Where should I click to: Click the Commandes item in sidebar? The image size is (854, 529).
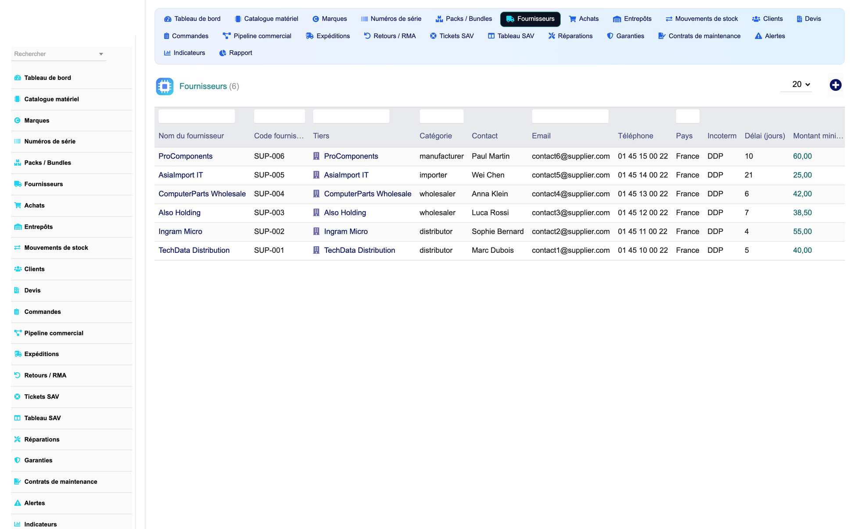pyautogui.click(x=72, y=312)
